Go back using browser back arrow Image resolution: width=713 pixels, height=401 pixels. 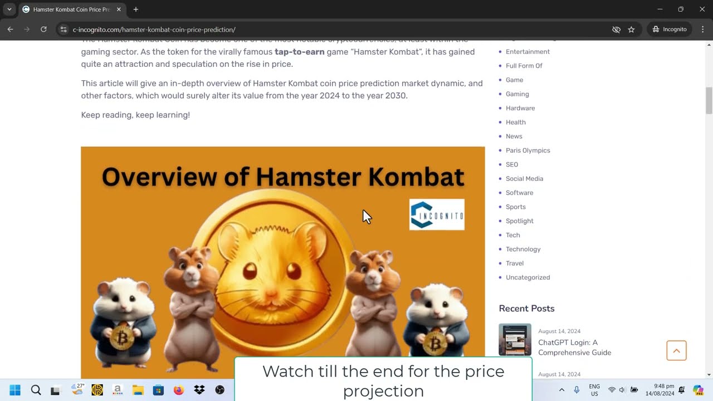pyautogui.click(x=10, y=30)
